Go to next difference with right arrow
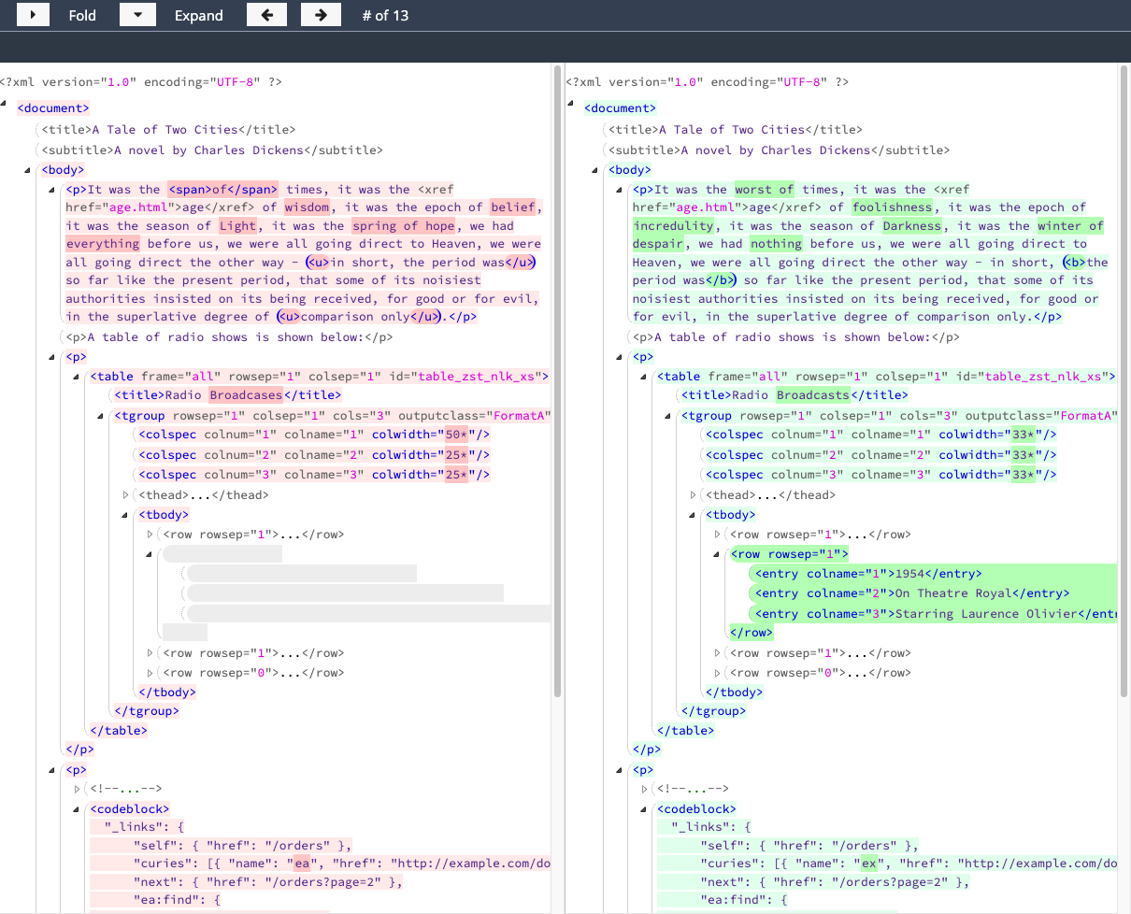The image size is (1131, 914). pos(321,15)
